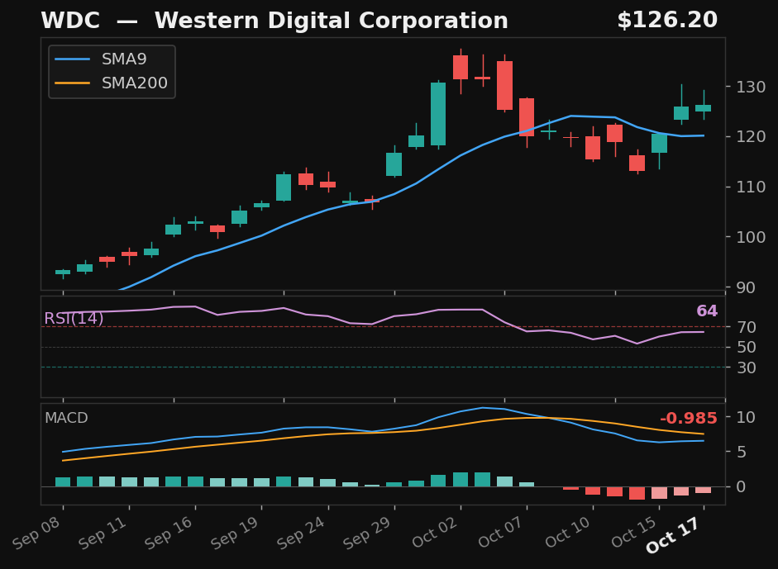Click the bold Oct 17 date label
Viewport: 778px width, 569px height.
click(x=673, y=535)
